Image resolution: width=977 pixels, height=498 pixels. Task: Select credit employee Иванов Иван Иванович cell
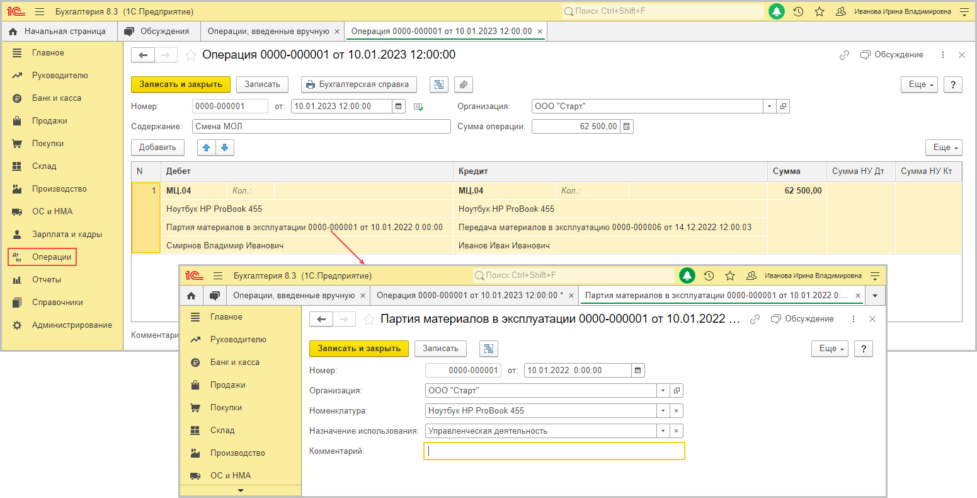click(x=610, y=245)
